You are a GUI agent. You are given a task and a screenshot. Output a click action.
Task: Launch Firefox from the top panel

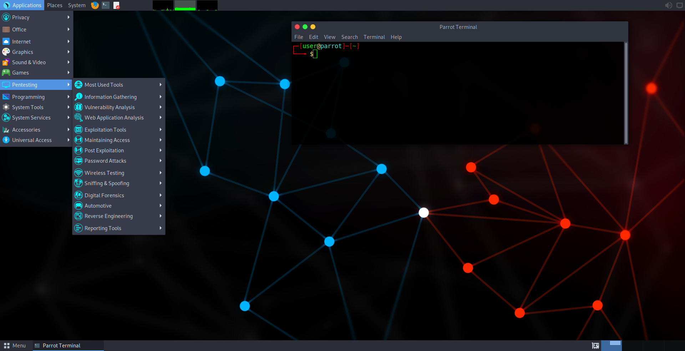94,5
